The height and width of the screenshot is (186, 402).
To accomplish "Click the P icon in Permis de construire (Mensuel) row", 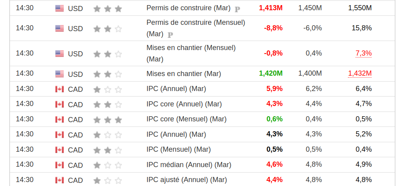I will click(170, 35).
